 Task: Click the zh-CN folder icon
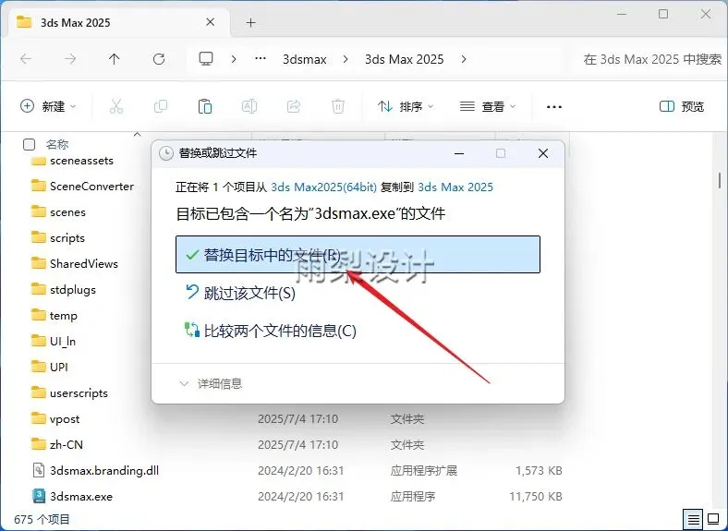tap(39, 444)
